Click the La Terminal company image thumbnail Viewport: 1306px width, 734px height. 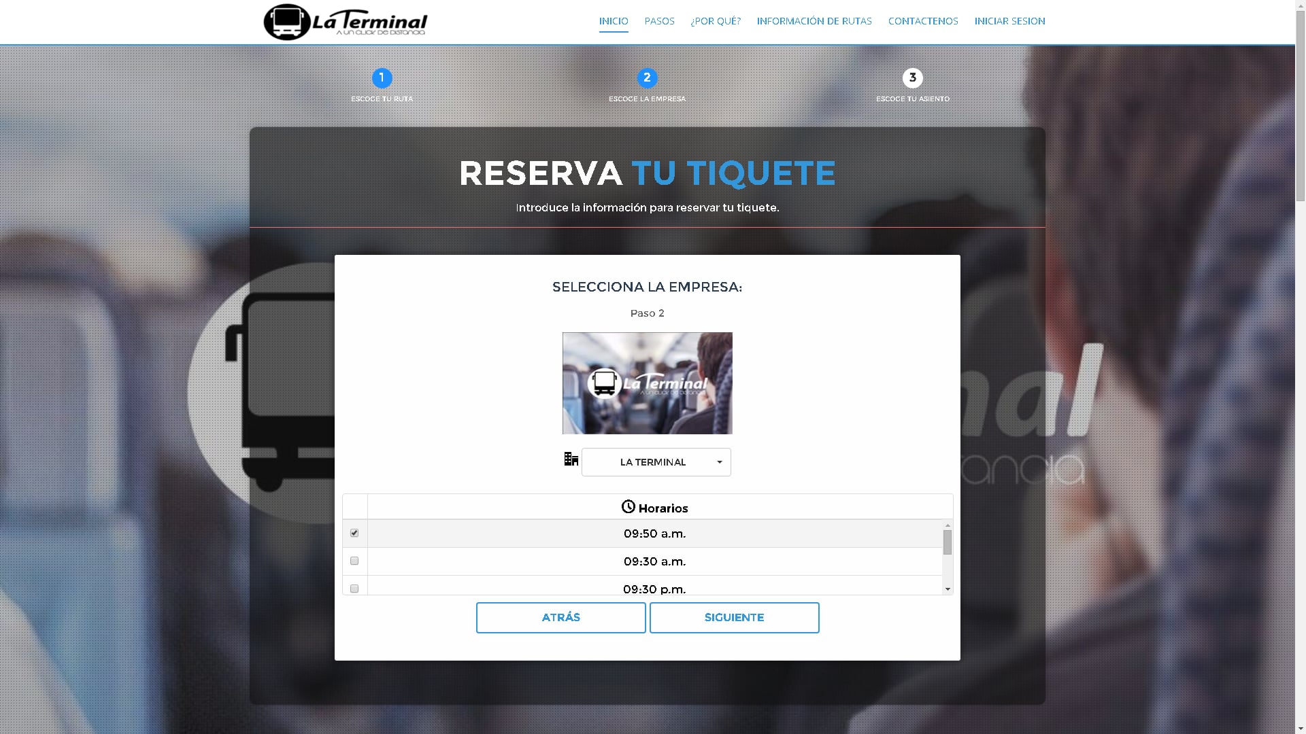[x=647, y=383]
